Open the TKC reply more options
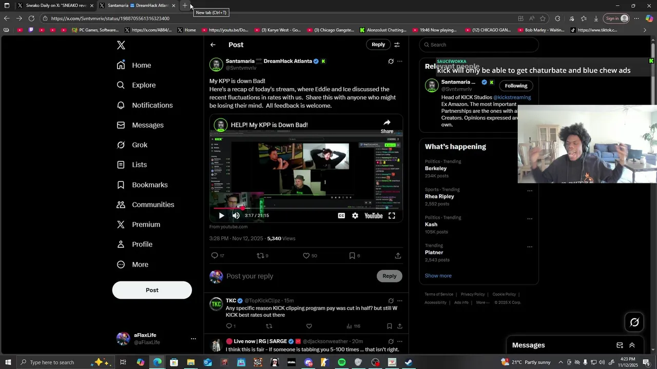 [x=400, y=301]
